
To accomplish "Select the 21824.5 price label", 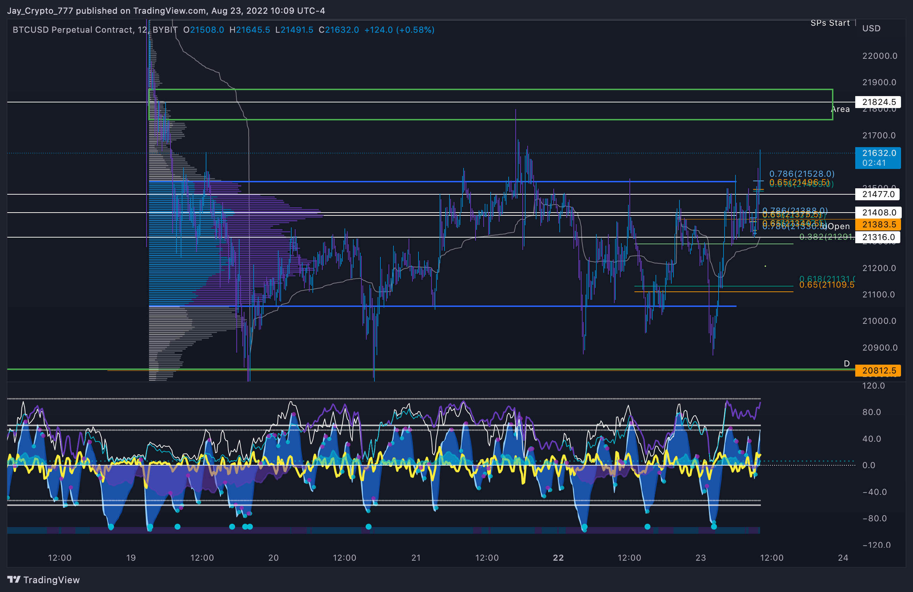I will click(x=878, y=102).
